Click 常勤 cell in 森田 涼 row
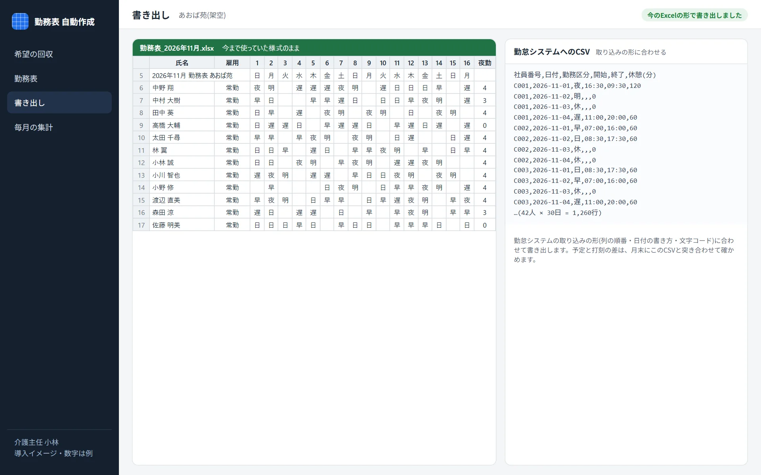This screenshot has height=475, width=761. pos(232,213)
